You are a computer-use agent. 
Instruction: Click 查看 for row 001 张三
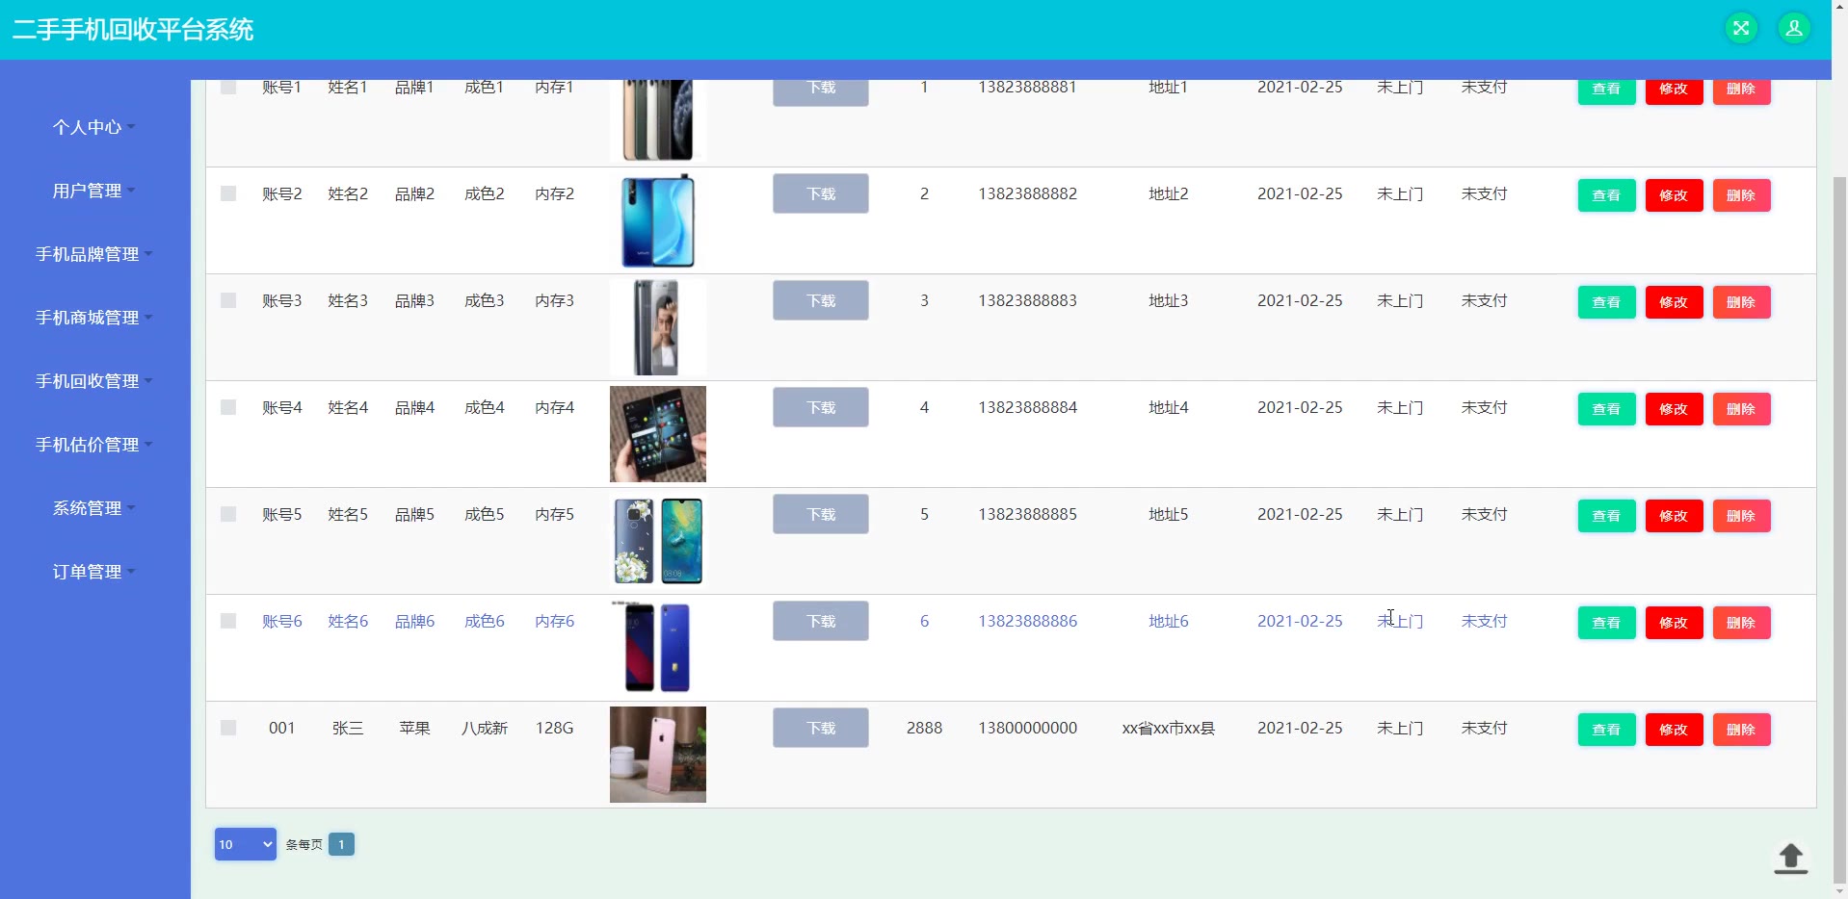pyautogui.click(x=1606, y=730)
